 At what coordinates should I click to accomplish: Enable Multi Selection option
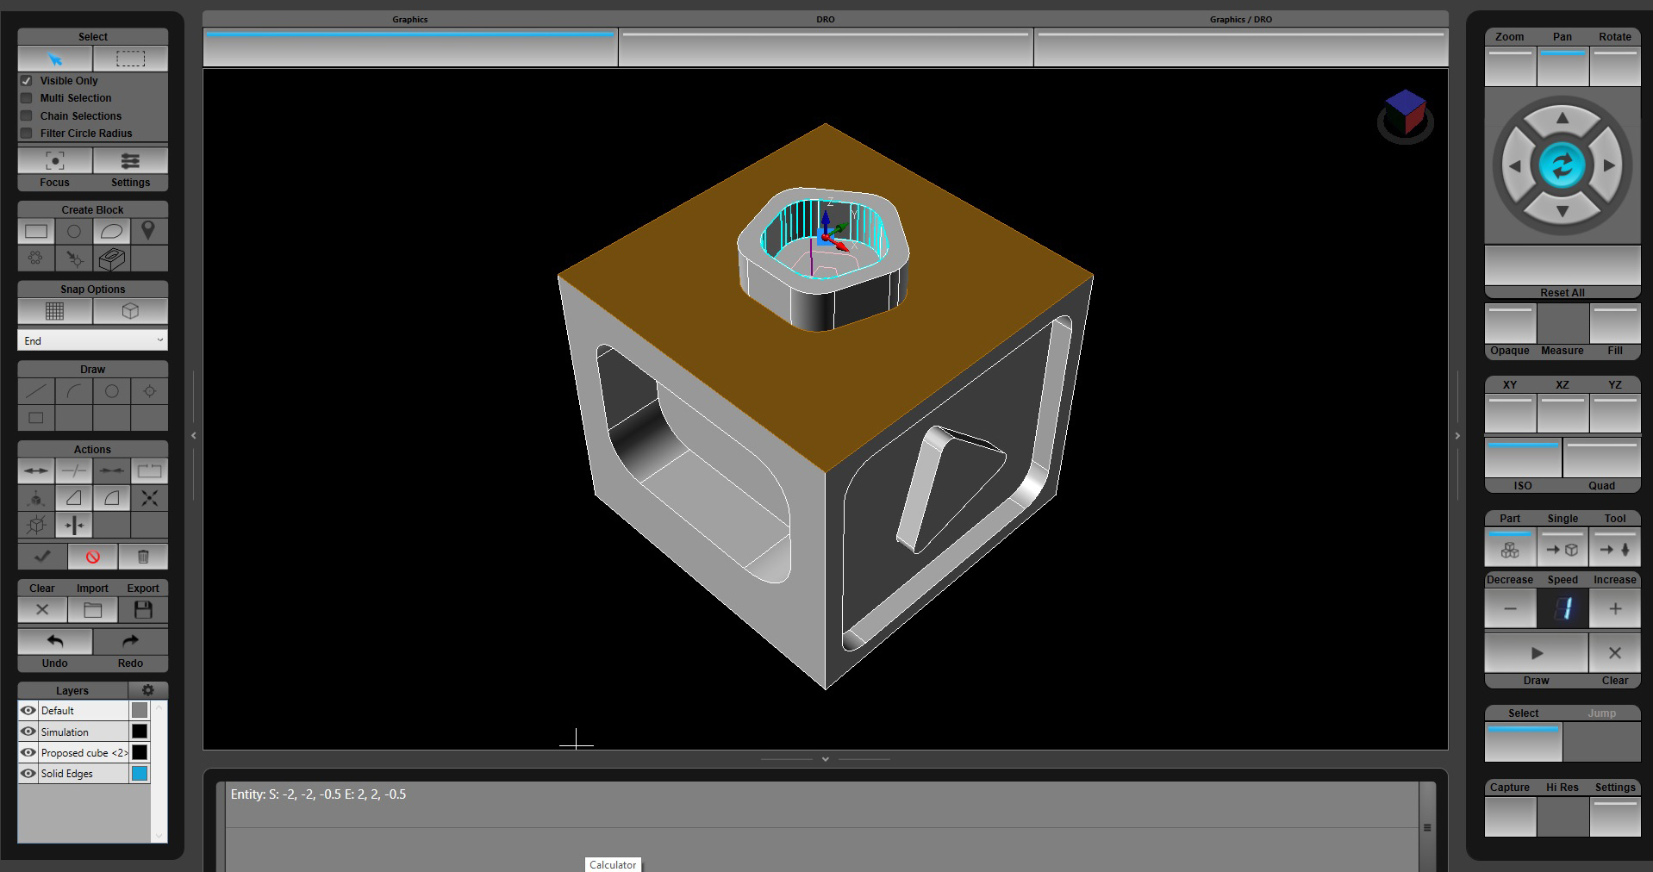coord(27,97)
